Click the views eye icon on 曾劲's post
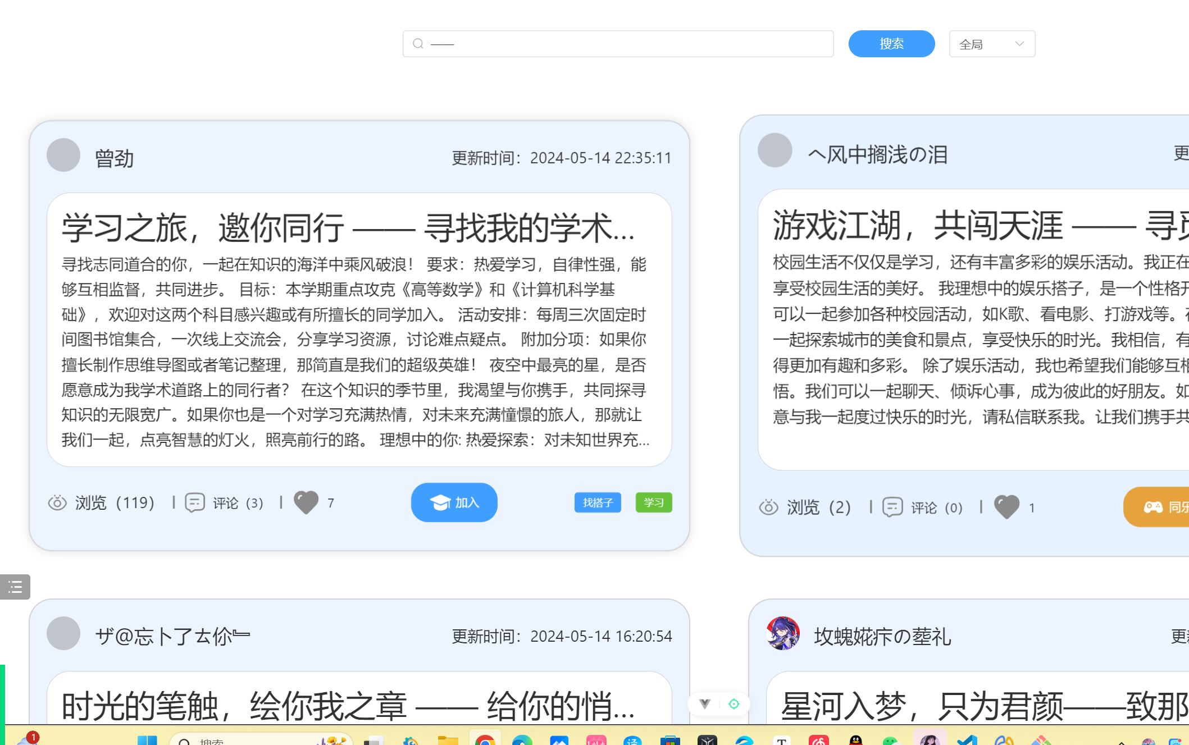This screenshot has width=1189, height=745. pyautogui.click(x=57, y=502)
